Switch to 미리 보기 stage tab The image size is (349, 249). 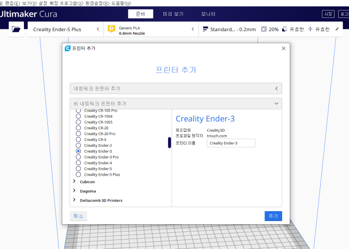[173, 14]
